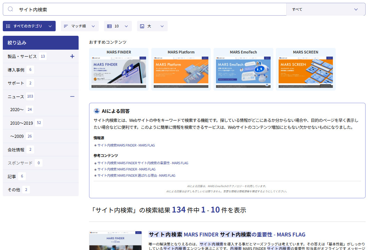Click the 参考コンテンツ label

click(106, 156)
